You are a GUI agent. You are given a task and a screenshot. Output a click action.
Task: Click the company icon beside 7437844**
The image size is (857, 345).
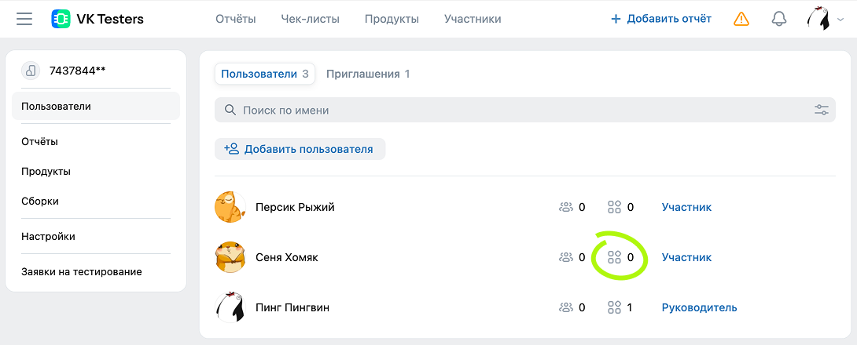pos(31,71)
